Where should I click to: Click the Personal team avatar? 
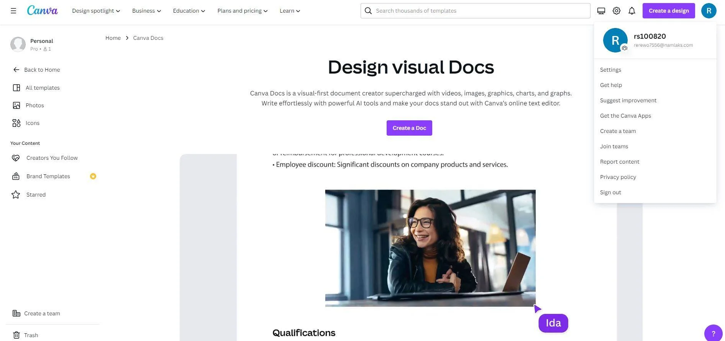coord(18,44)
